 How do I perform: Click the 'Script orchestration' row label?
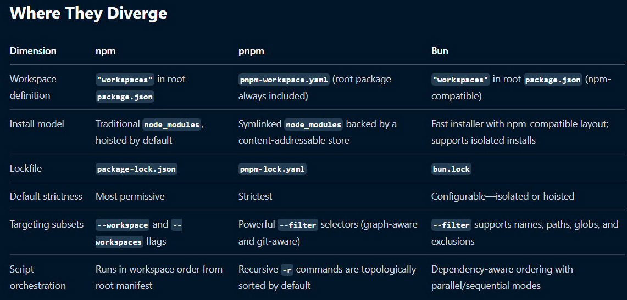(37, 278)
